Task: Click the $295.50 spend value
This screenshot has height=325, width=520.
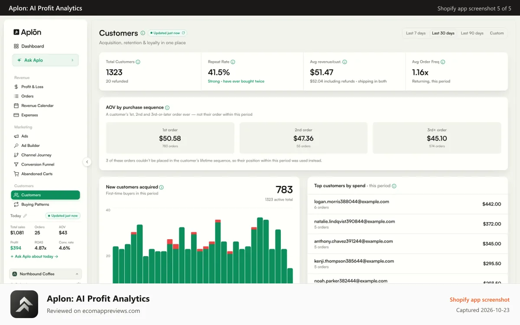Action: (492, 263)
